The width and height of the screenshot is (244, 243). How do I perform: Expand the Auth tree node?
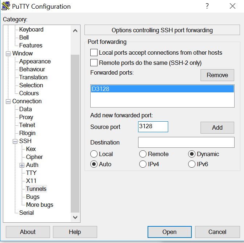click(x=22, y=165)
